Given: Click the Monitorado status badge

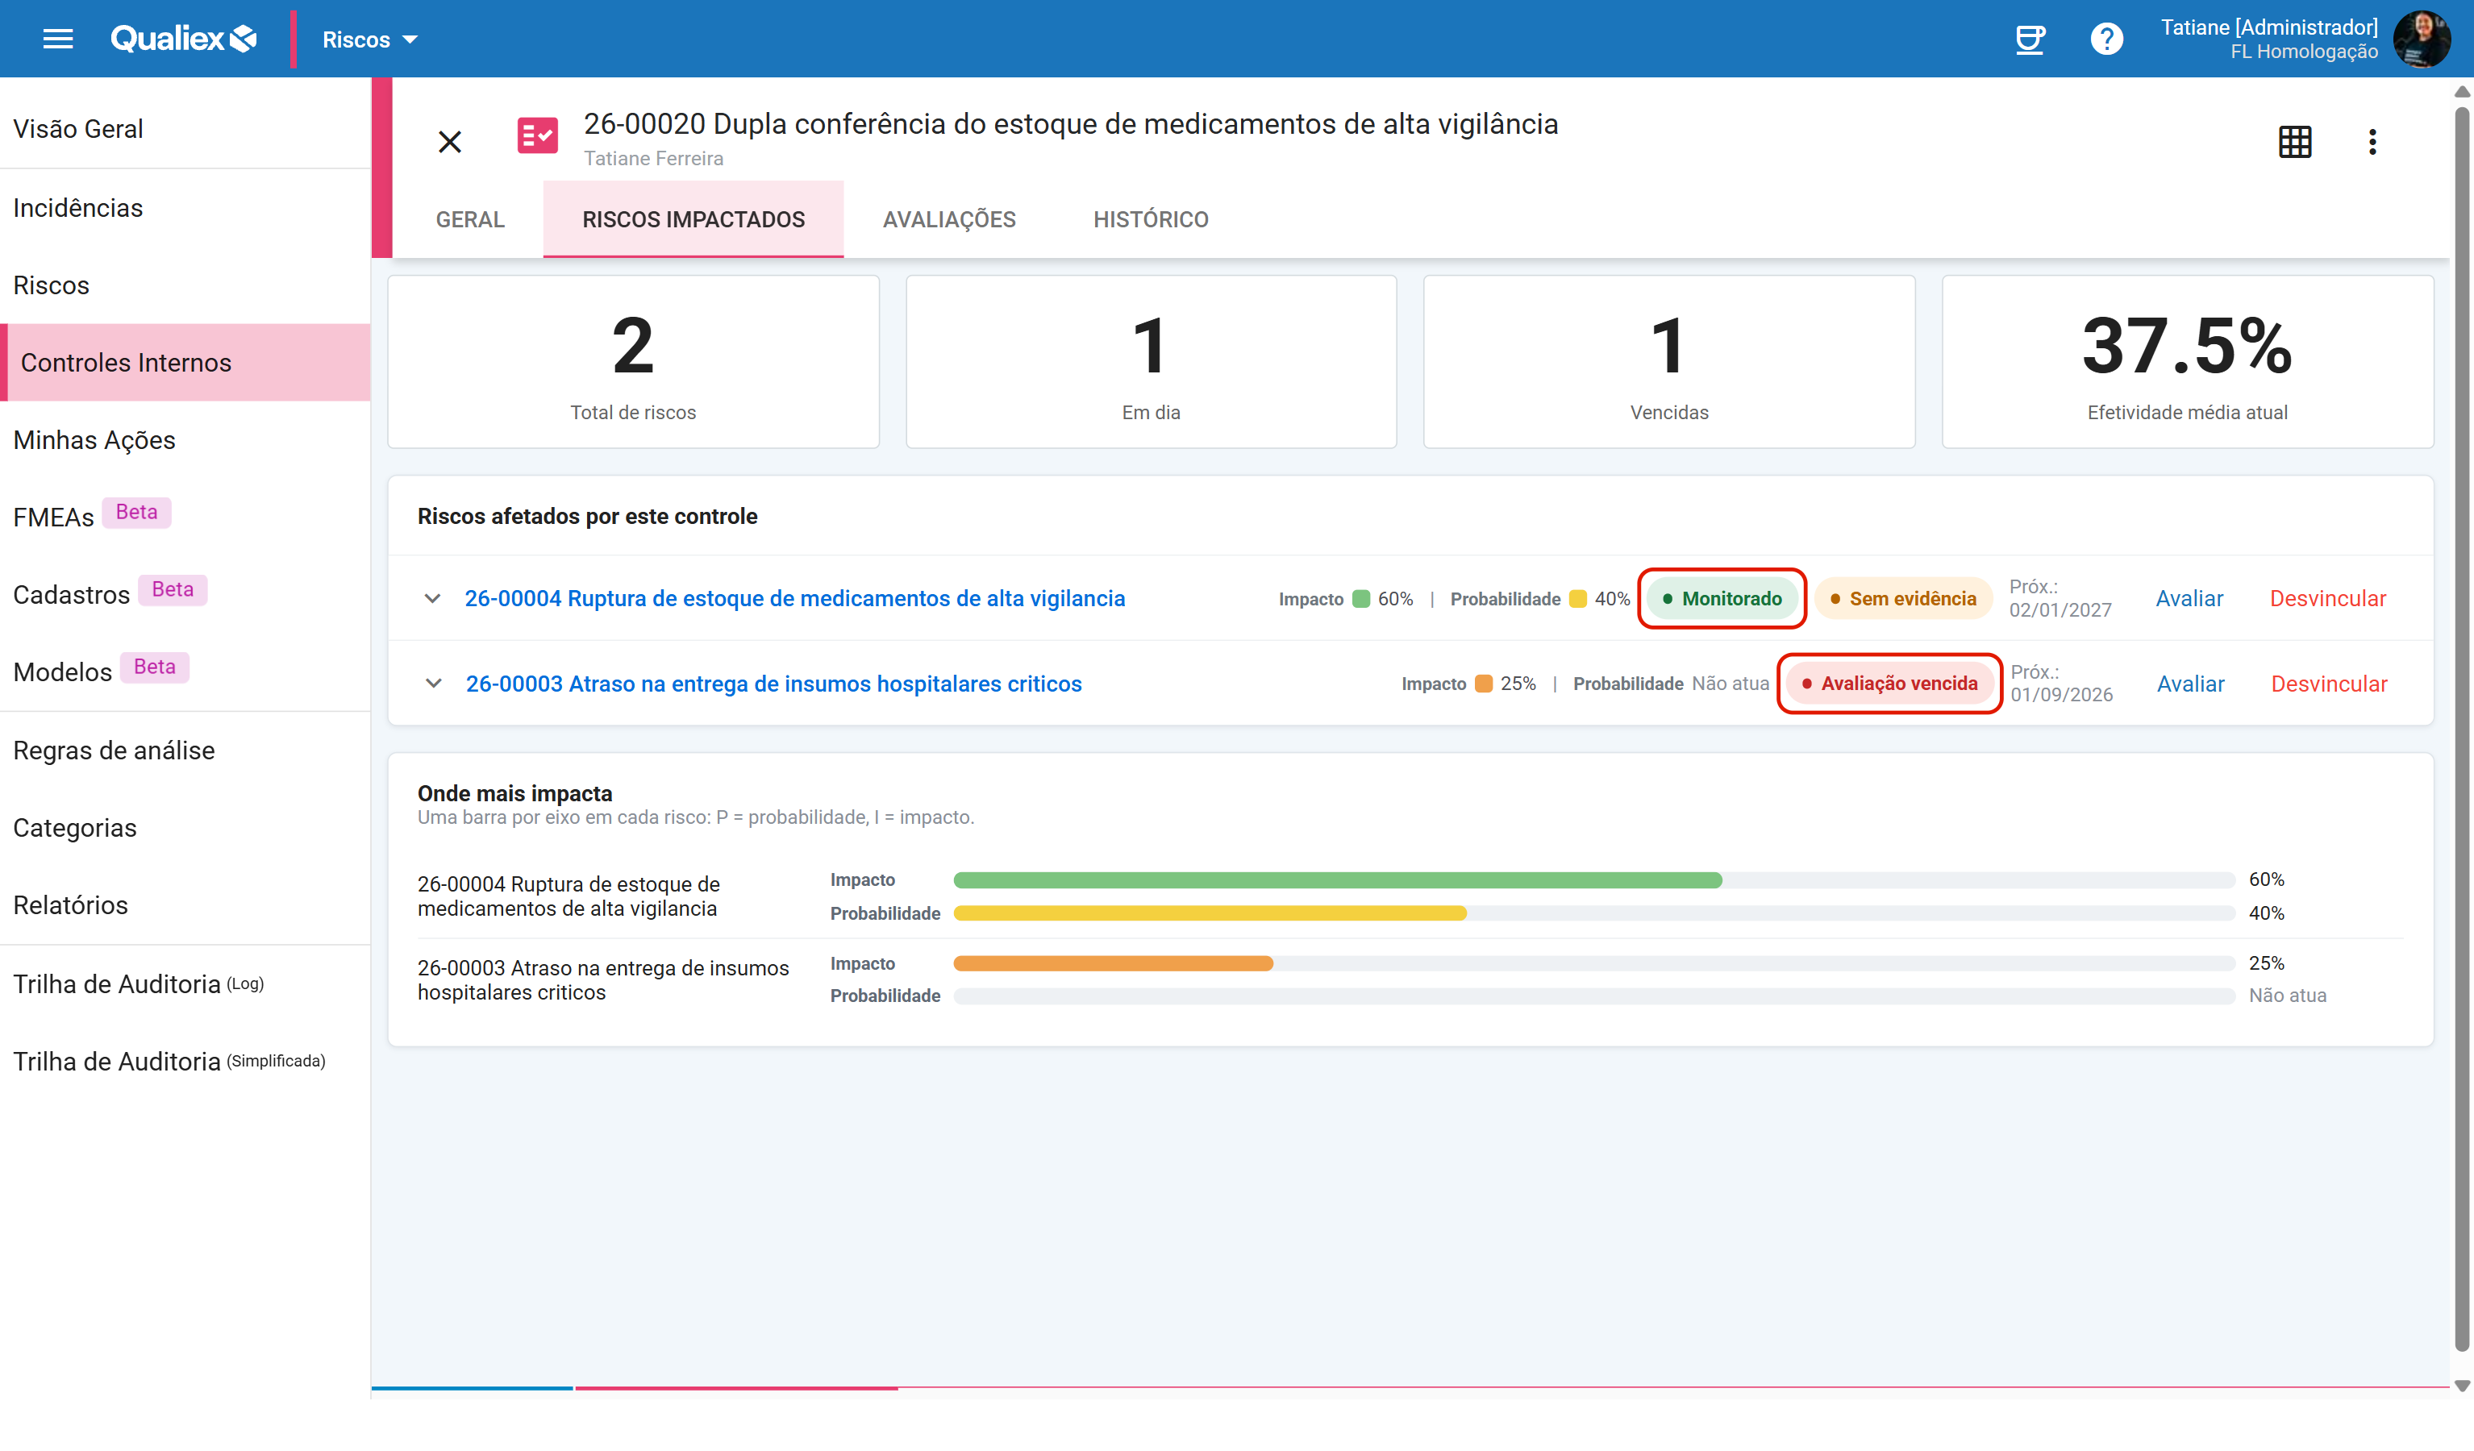Looking at the screenshot, I should point(1722,599).
